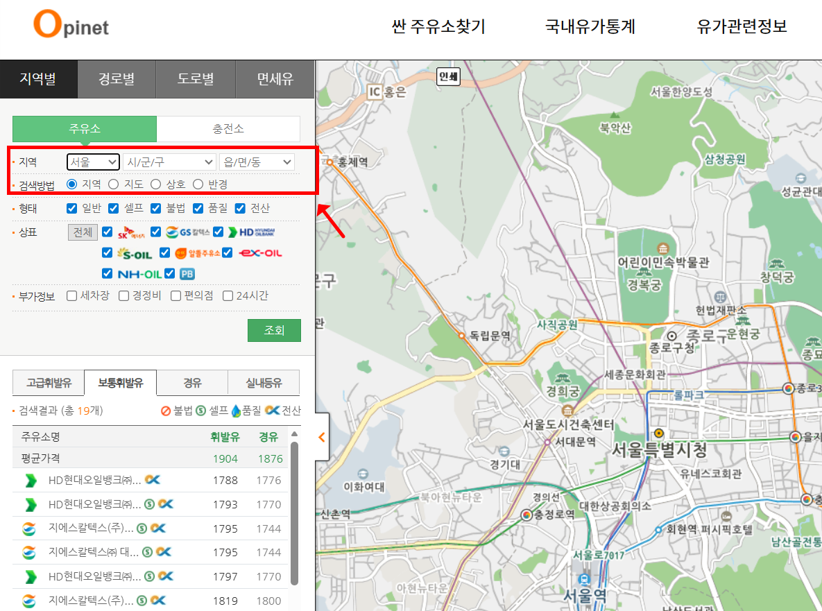This screenshot has height=611, width=822.
Task: Click the PB brand icon
Action: coord(187,274)
